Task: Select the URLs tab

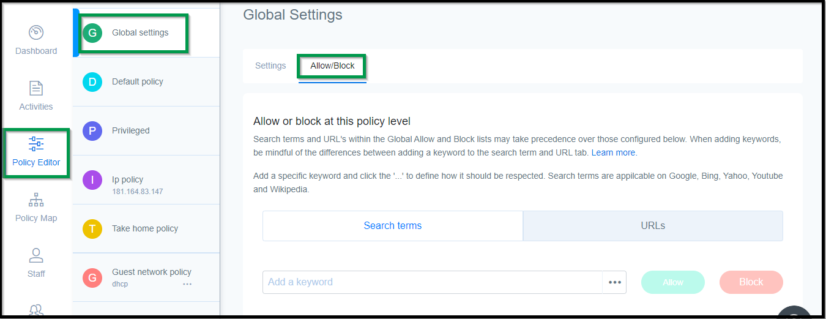Action: 653,226
